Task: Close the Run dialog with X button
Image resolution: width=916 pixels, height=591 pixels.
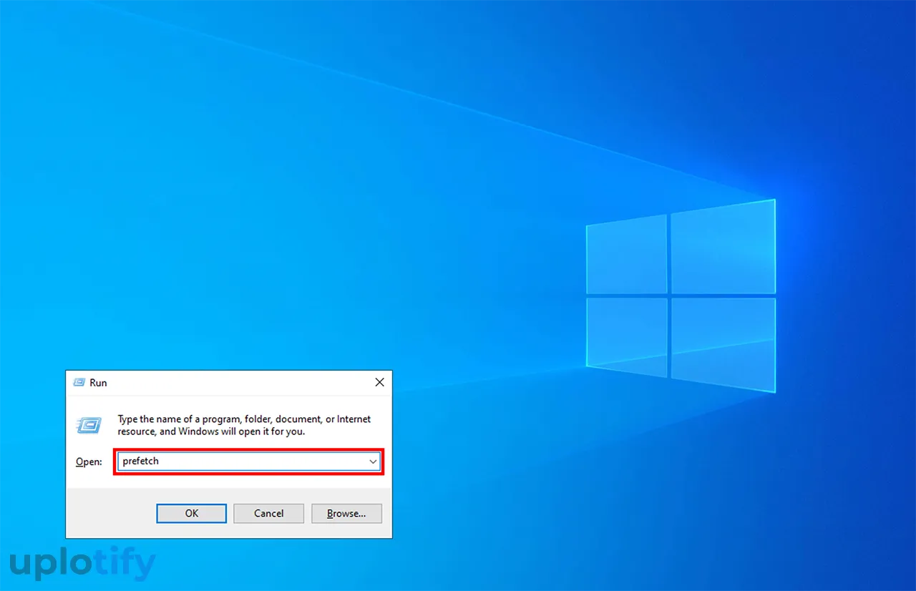Action: (380, 383)
